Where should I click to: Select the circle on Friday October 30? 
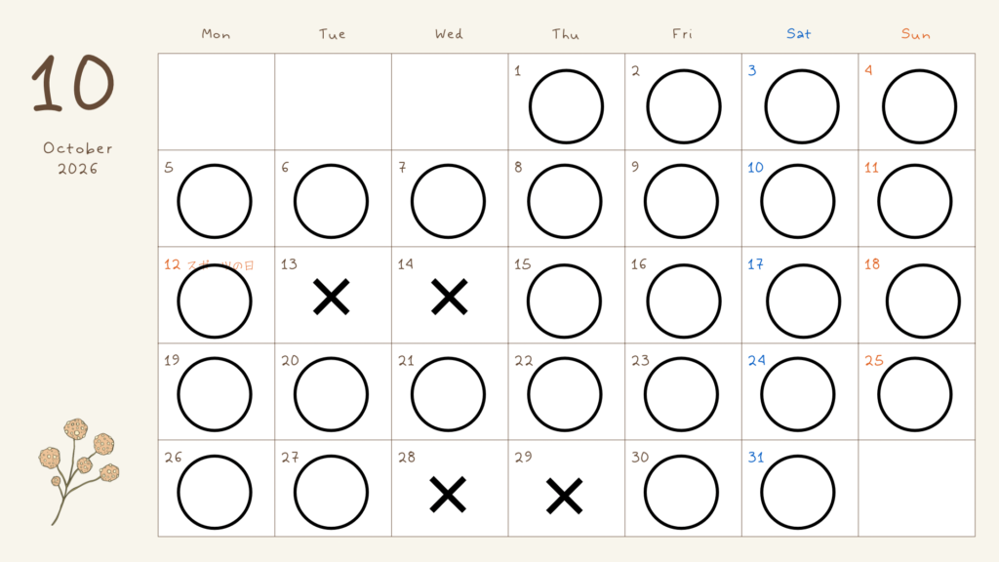(x=681, y=492)
